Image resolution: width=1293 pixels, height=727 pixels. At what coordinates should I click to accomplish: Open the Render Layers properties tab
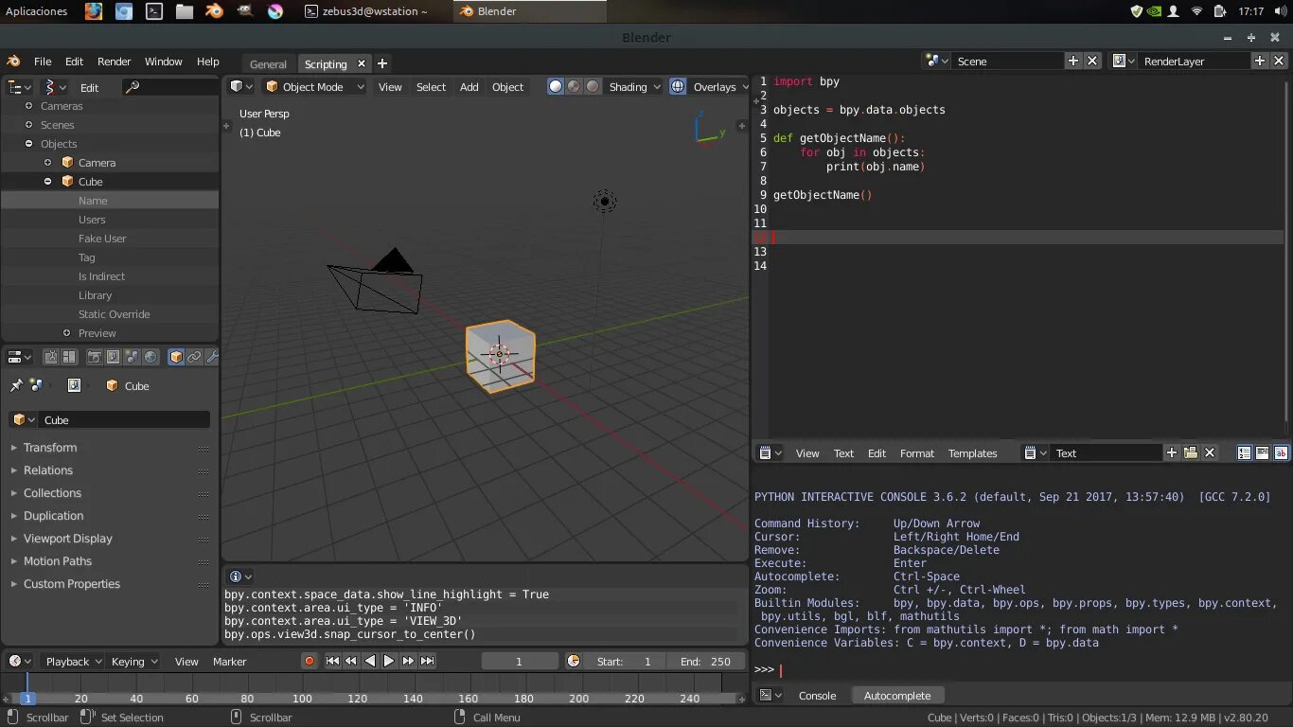(x=113, y=357)
